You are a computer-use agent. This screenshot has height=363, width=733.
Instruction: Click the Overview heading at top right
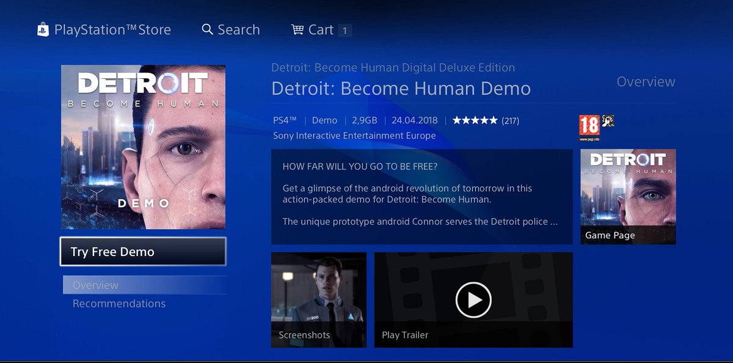coord(646,82)
